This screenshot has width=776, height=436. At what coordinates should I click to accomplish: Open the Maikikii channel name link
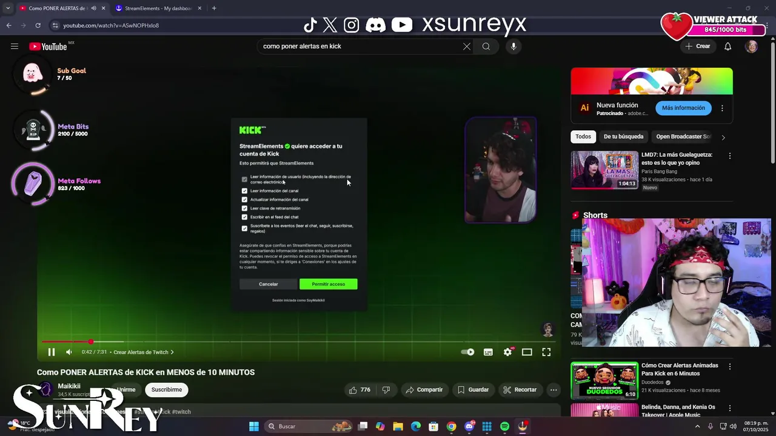[x=69, y=386]
